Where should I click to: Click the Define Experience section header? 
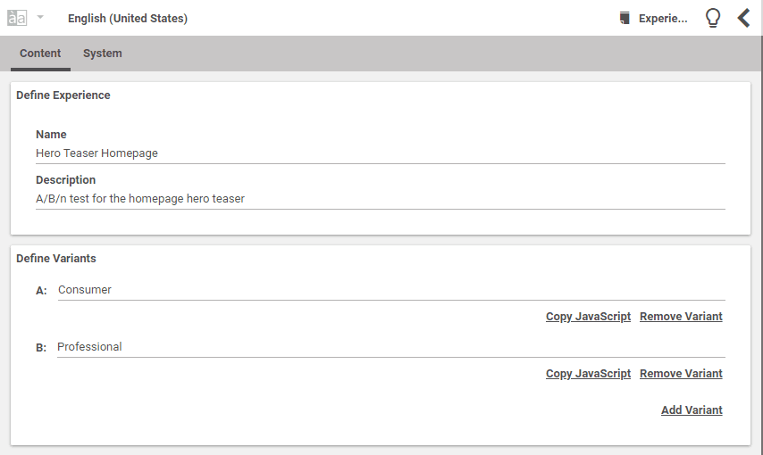63,95
